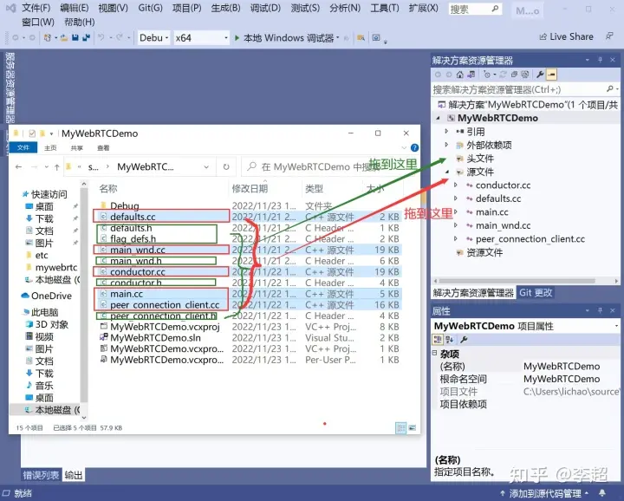Open the x64 platform dropdown
This screenshot has width=624, height=501.
click(x=202, y=38)
